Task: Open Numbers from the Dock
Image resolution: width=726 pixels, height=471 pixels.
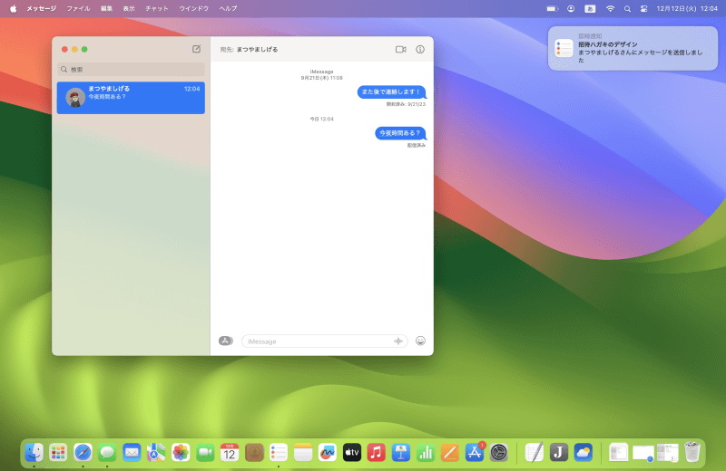Action: coord(425,452)
